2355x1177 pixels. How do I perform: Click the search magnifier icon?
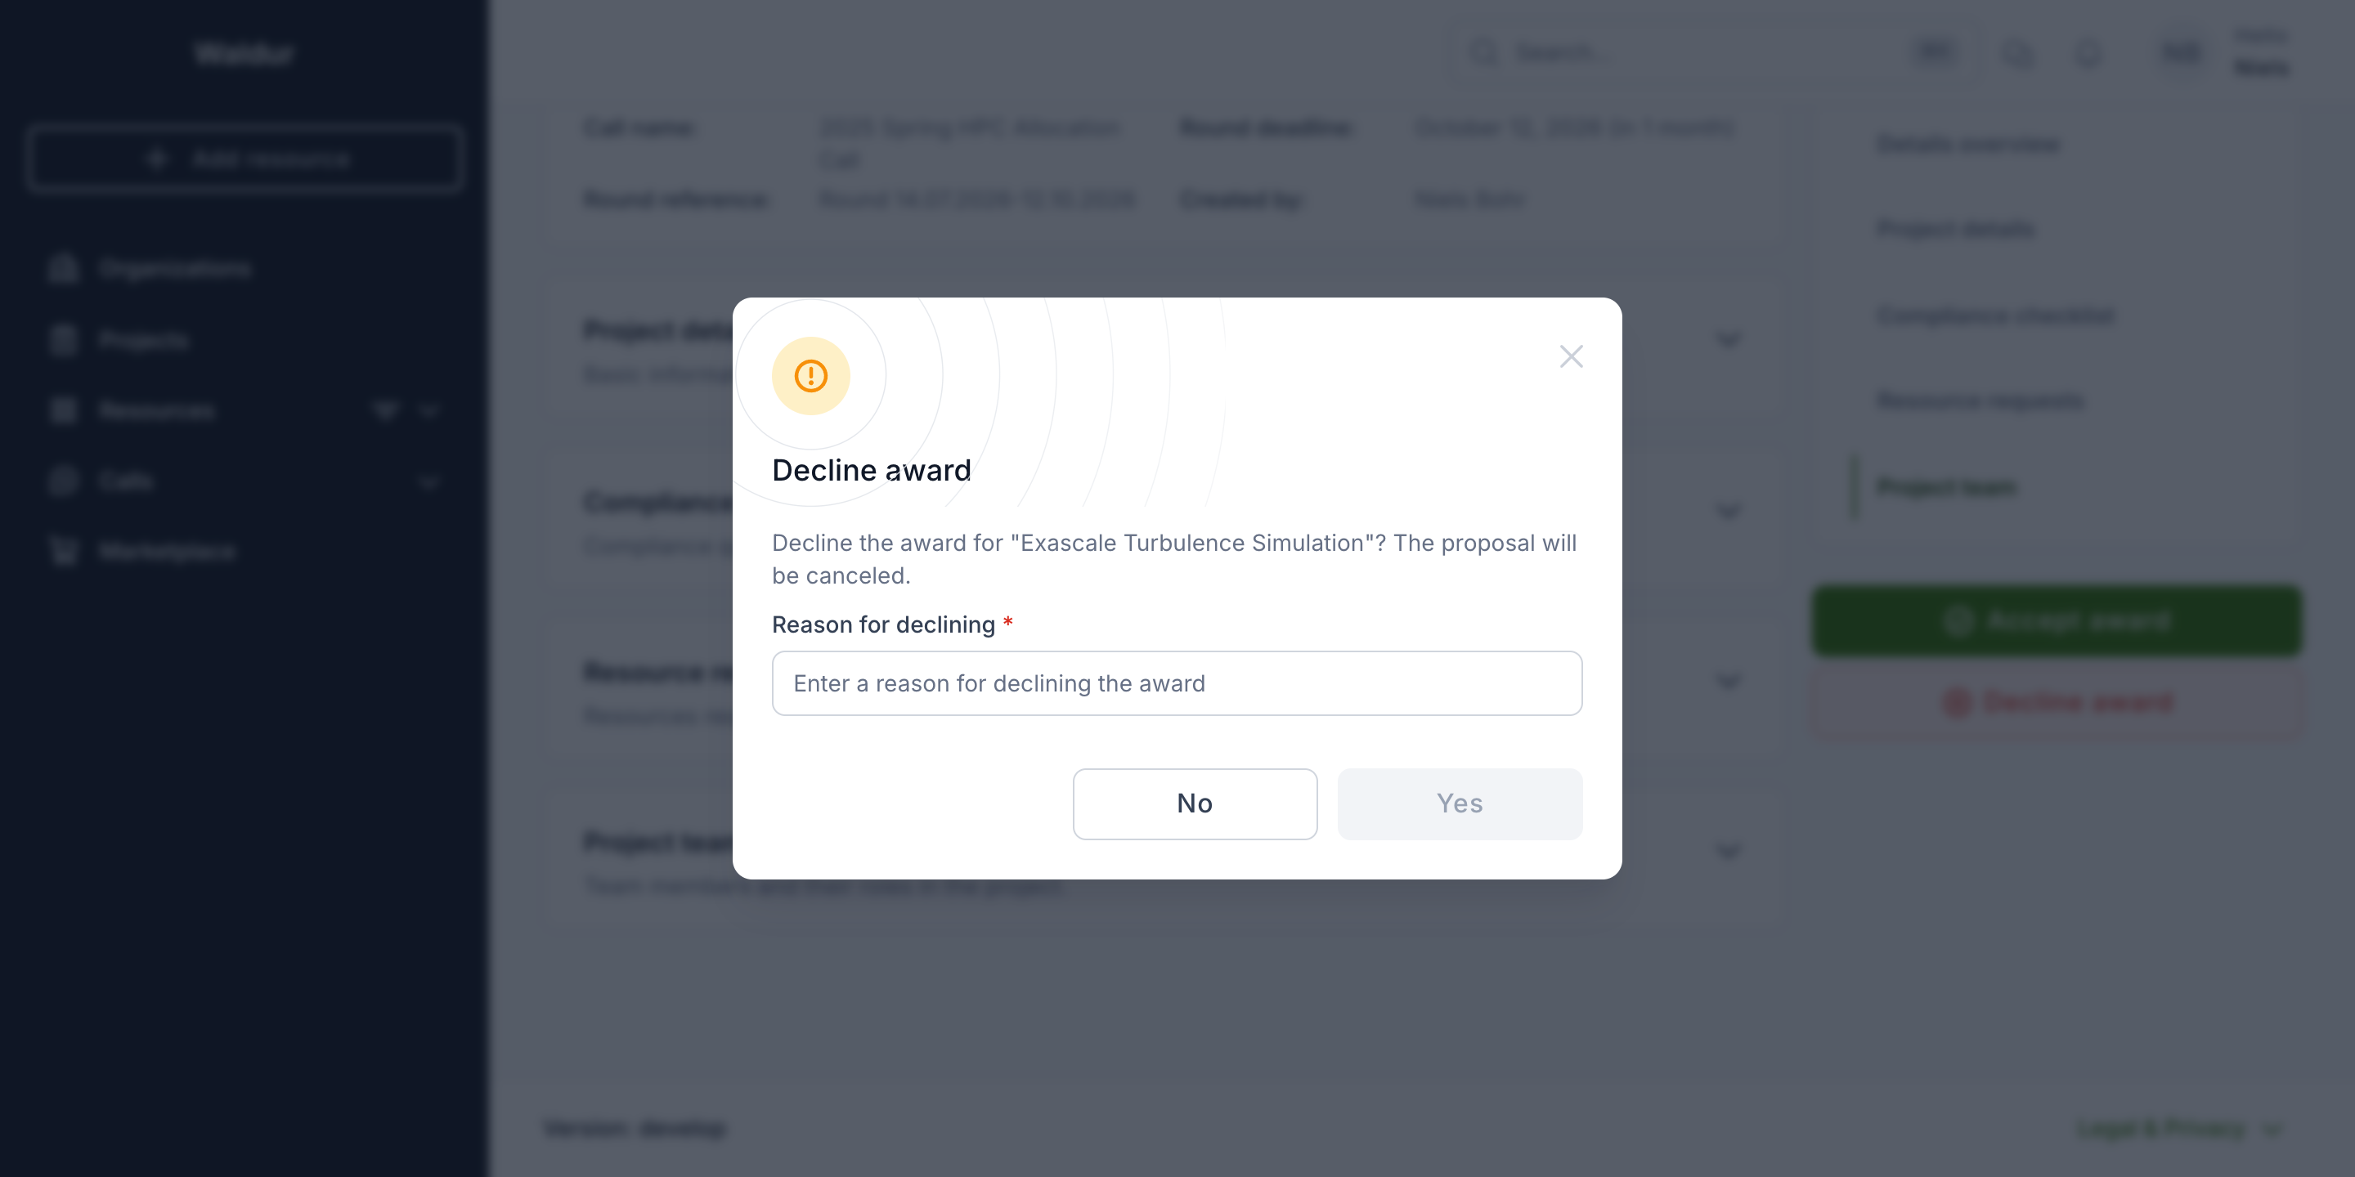[1483, 52]
